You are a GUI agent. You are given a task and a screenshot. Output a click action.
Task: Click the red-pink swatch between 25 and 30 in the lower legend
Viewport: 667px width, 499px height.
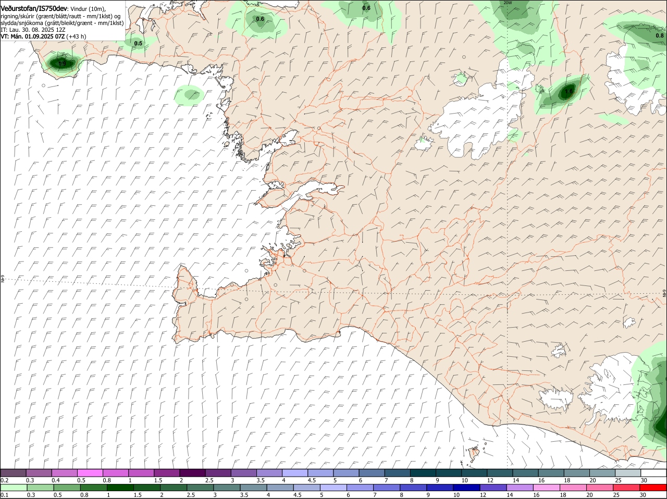point(627,487)
